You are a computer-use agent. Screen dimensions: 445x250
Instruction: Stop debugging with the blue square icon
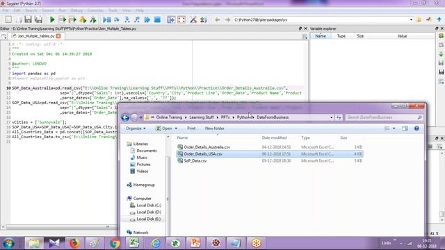(x=157, y=19)
